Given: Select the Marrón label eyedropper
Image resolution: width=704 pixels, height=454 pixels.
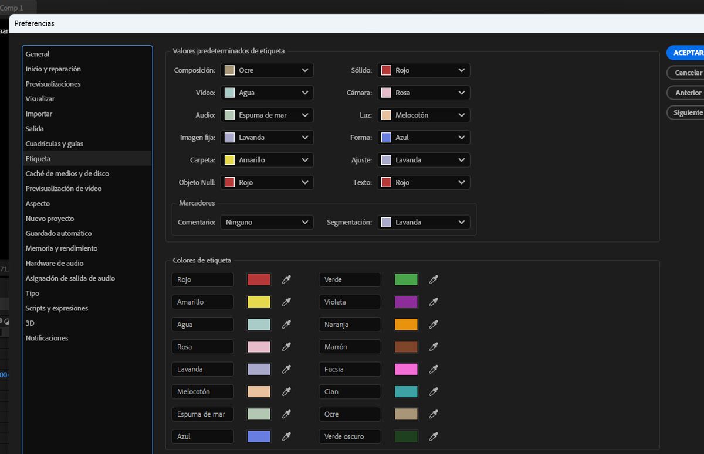Looking at the screenshot, I should click(x=434, y=347).
